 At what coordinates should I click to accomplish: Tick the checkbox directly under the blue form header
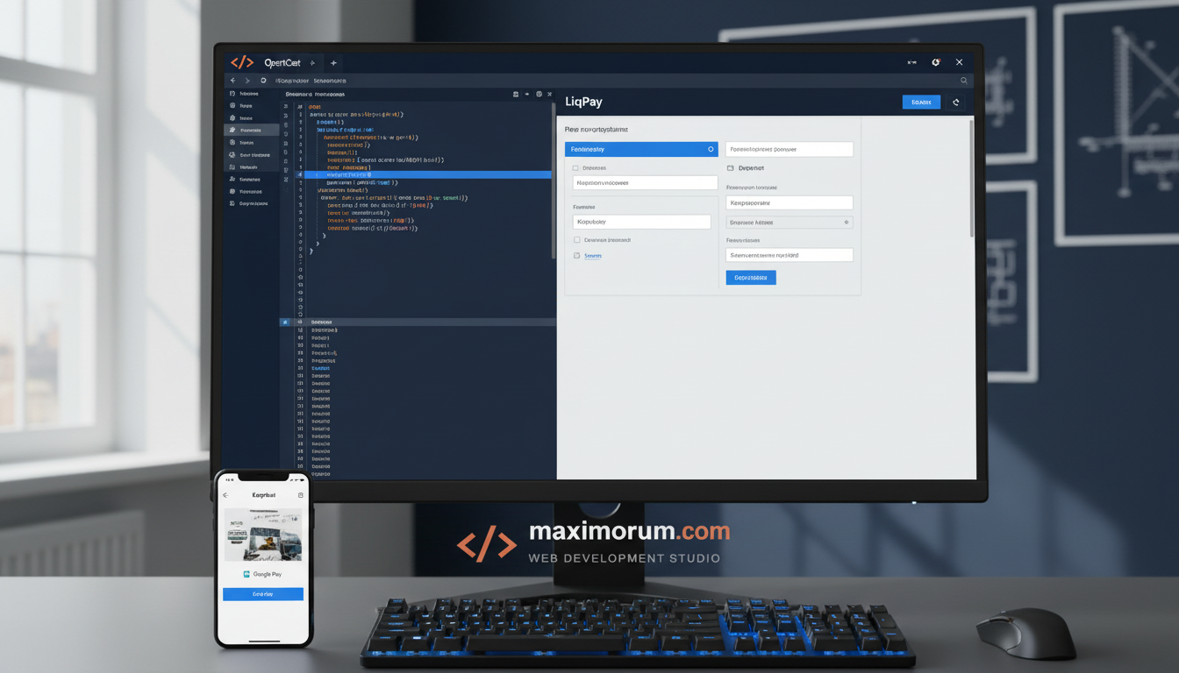(x=575, y=168)
